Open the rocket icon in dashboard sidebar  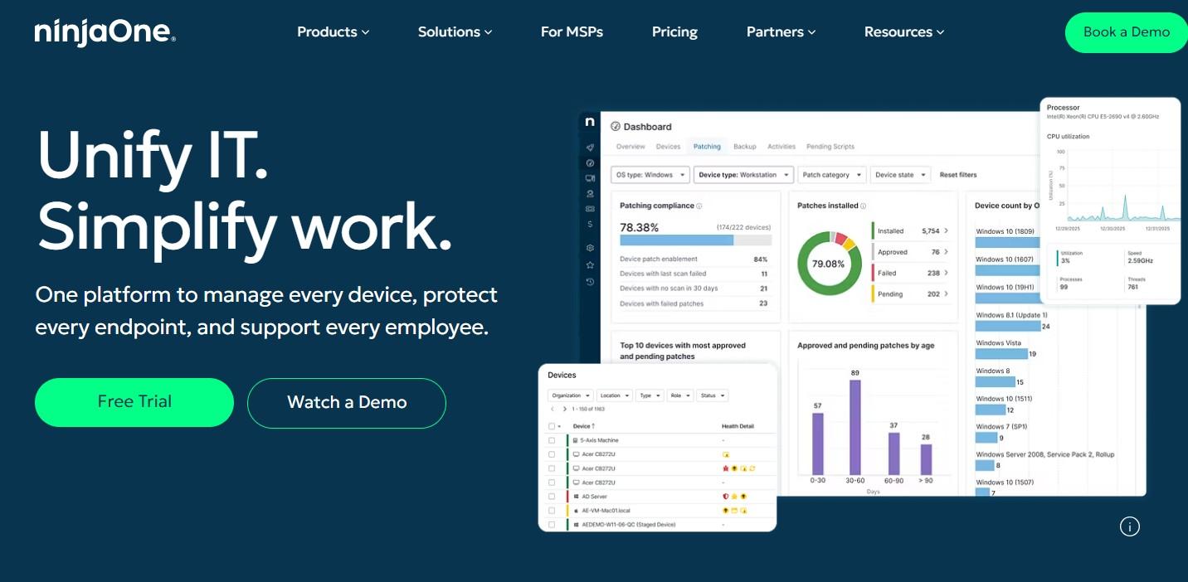(590, 148)
